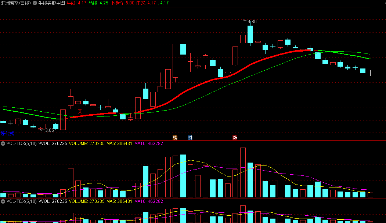Click the 4.80 high price label
386x223 pixels.
(252, 22)
